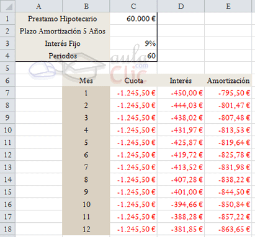Click amortization cell '-795,50 €'

[x=228, y=93]
